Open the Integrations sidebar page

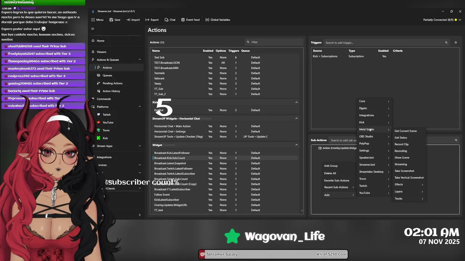[x=104, y=157]
